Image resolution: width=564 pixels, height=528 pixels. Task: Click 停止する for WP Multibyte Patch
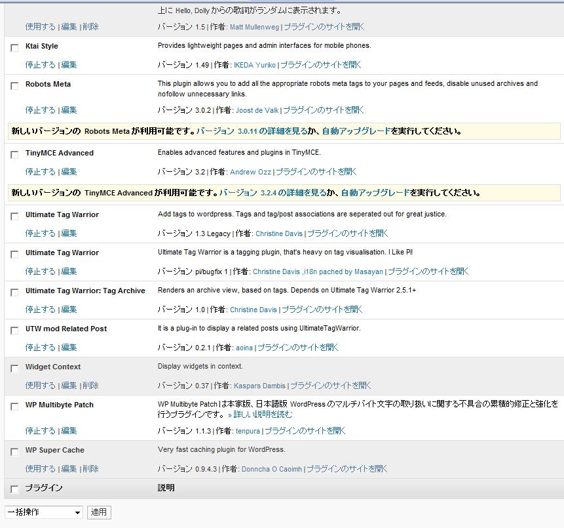click(41, 431)
